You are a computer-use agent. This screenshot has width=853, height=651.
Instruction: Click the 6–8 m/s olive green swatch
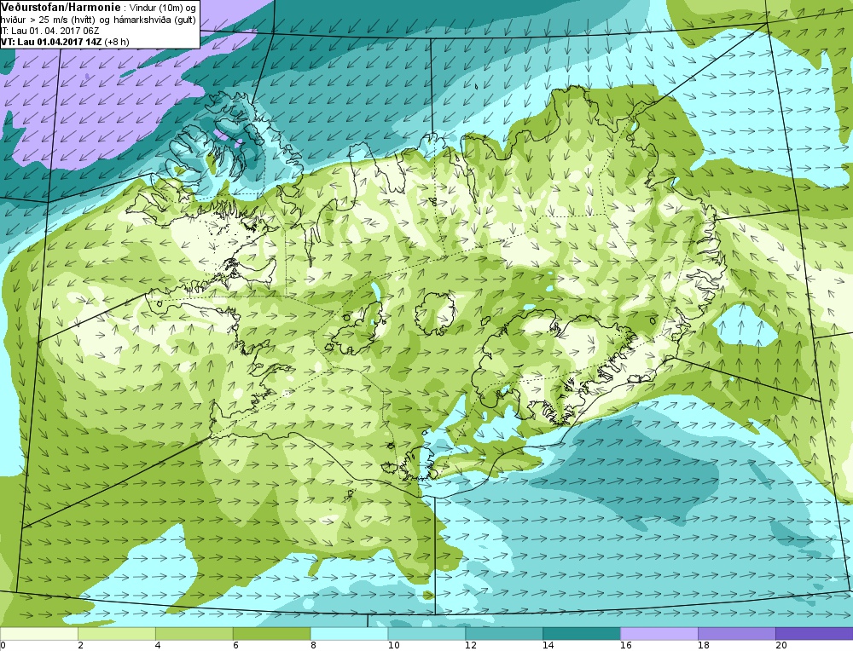click(271, 634)
